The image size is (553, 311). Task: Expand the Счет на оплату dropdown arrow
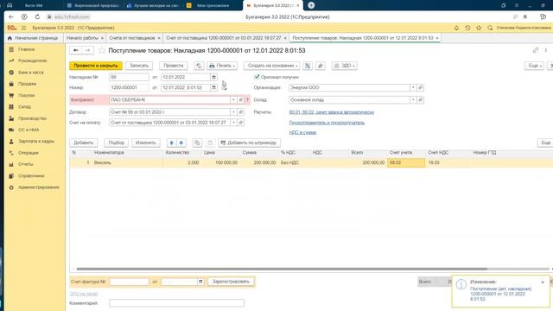pos(233,123)
